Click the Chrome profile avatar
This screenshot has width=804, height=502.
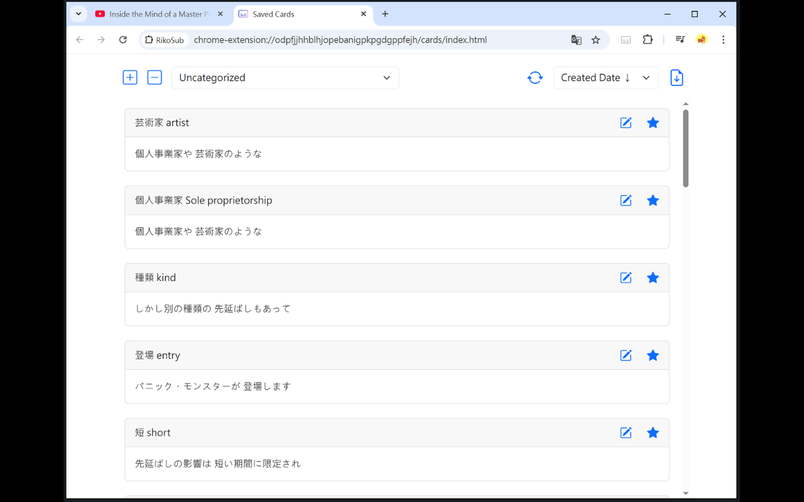[702, 40]
